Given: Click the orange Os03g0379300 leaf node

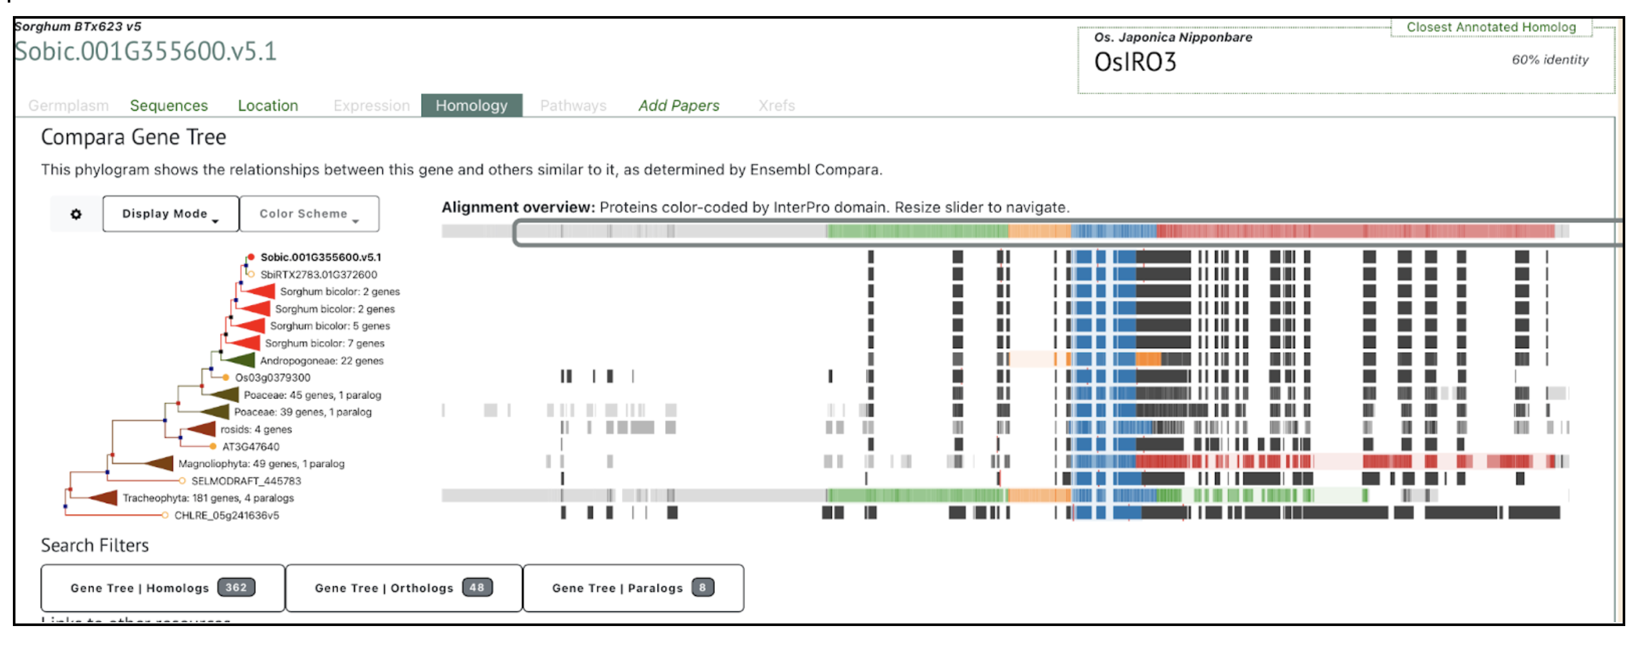Looking at the screenshot, I should click(226, 378).
